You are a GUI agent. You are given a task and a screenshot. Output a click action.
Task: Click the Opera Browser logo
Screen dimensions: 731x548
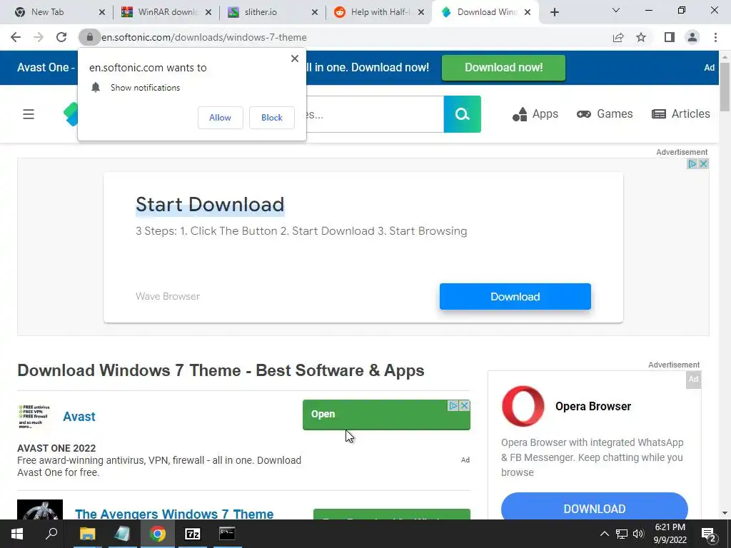[x=523, y=406]
